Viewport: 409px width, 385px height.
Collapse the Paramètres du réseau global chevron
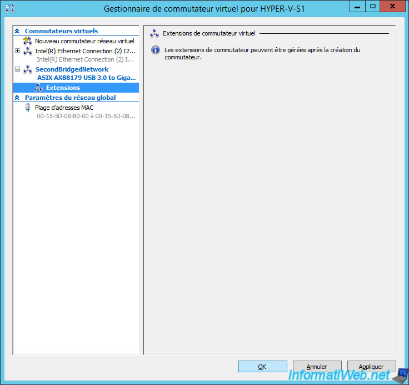coord(17,98)
